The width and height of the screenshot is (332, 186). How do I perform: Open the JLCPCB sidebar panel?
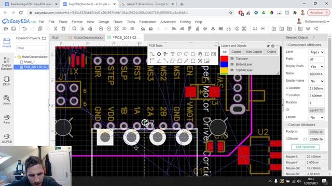pos(7,138)
